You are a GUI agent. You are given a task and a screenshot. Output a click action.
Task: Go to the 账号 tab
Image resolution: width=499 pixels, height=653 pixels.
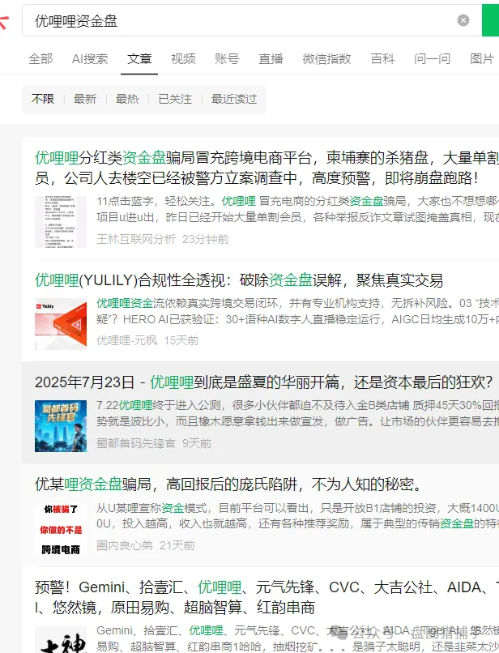pyautogui.click(x=227, y=59)
